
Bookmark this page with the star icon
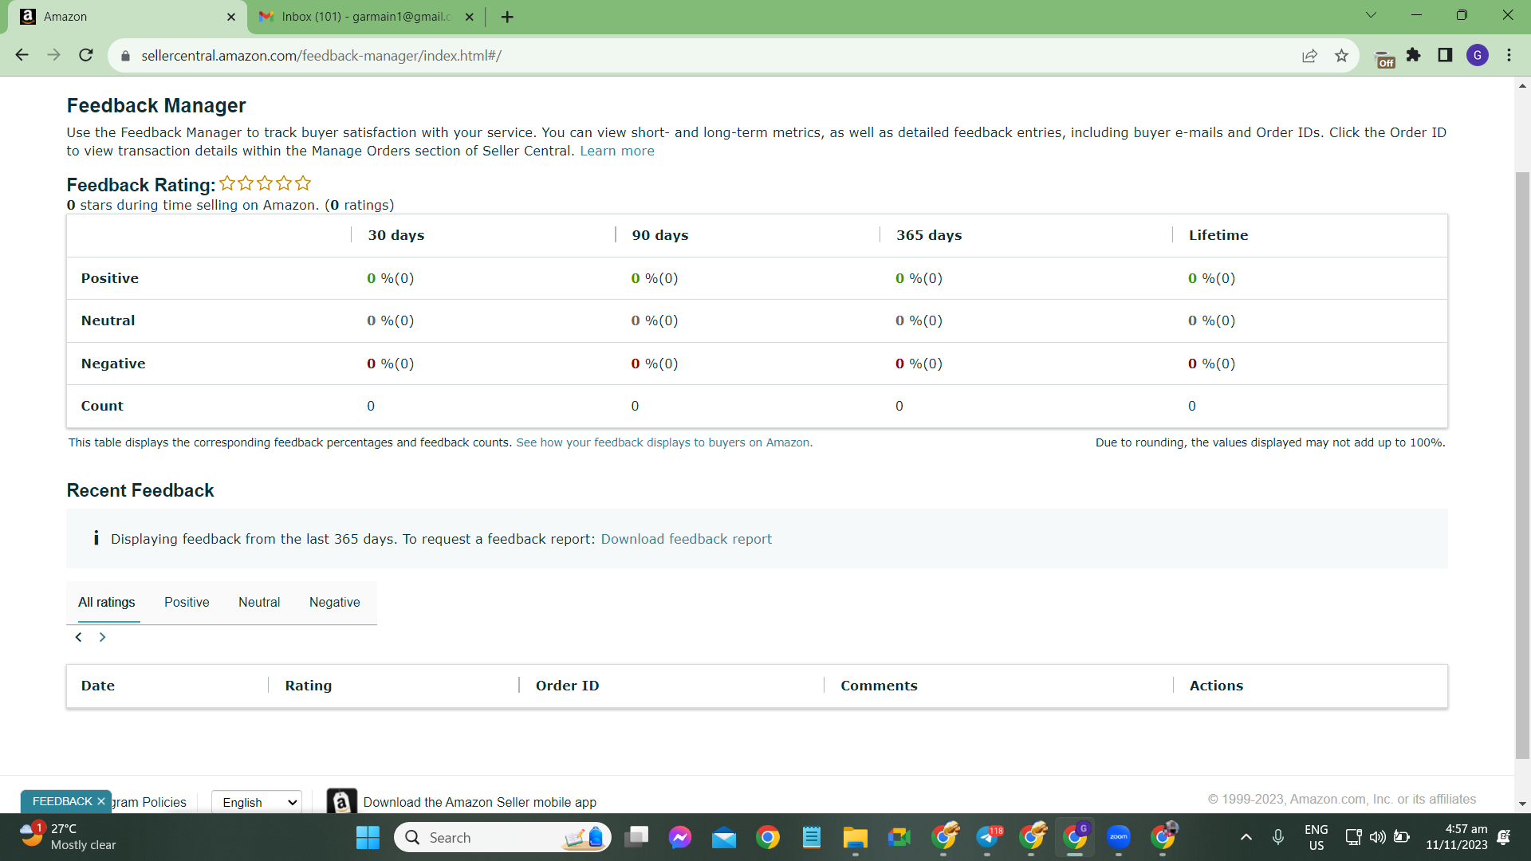[x=1341, y=56]
